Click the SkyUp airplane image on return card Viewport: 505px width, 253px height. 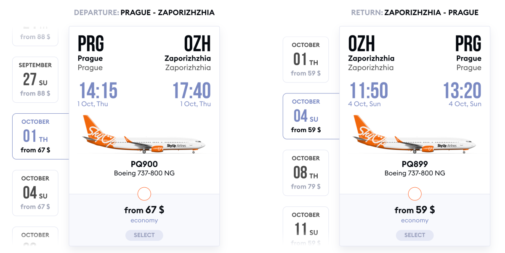415,134
